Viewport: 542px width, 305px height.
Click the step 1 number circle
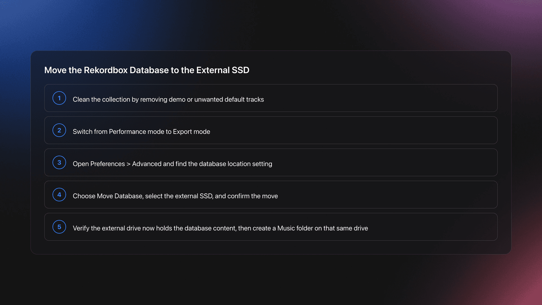[x=59, y=98]
